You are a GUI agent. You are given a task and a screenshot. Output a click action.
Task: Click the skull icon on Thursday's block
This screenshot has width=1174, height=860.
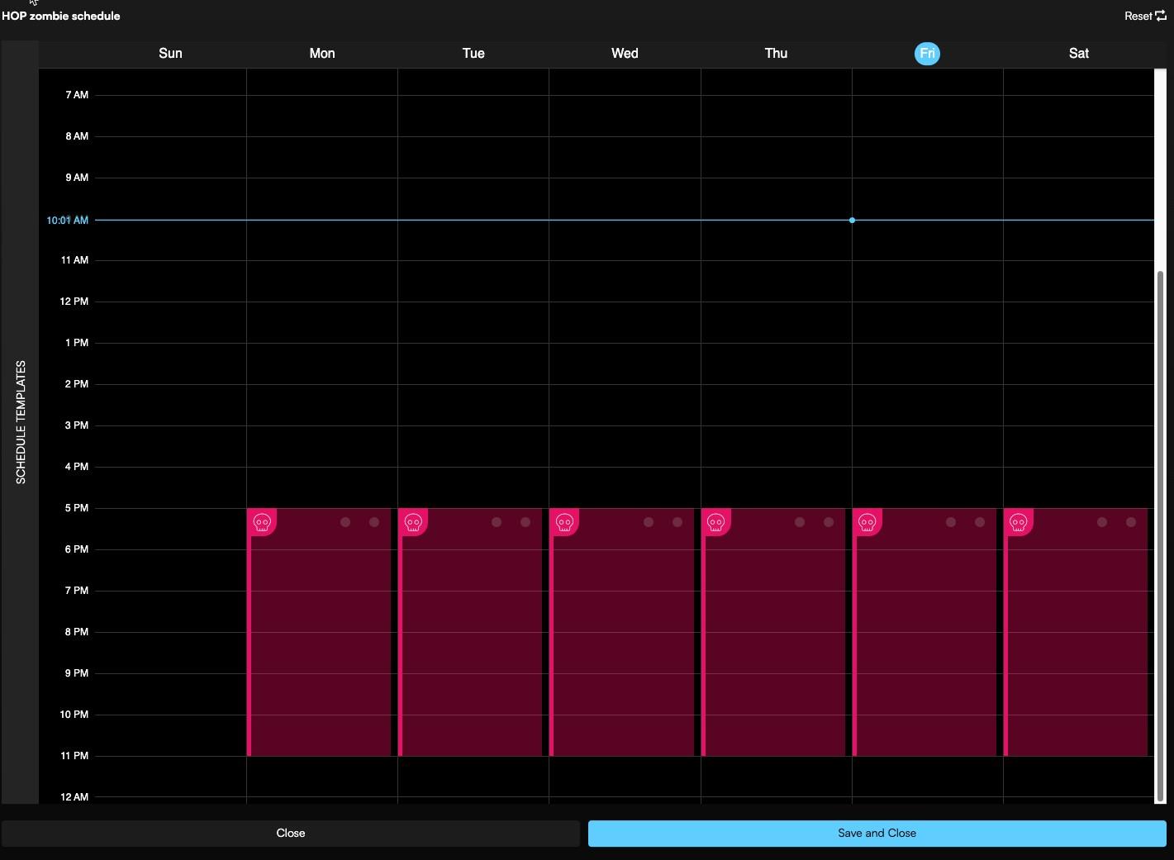(x=716, y=522)
